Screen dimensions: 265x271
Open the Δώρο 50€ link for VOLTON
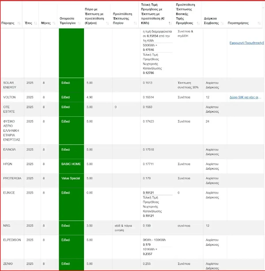(245, 97)
